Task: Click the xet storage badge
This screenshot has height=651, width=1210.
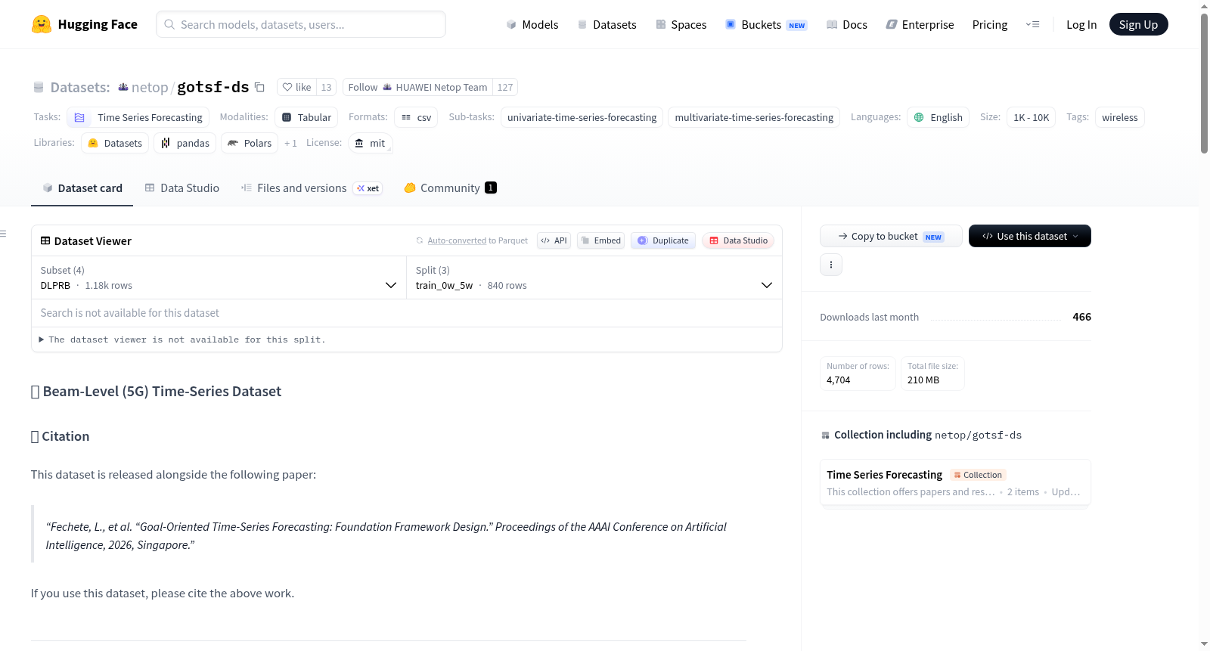Action: (x=368, y=188)
